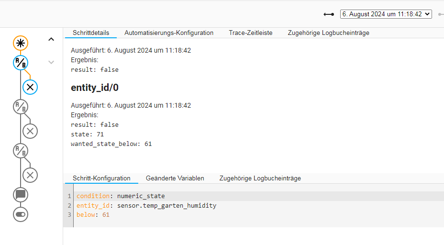
Task: Open upper Zugehörige Logbucheinträge tab
Action: tap(329, 33)
